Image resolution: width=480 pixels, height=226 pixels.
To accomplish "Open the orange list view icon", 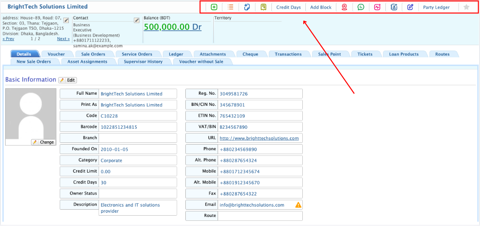I will pyautogui.click(x=231, y=7).
